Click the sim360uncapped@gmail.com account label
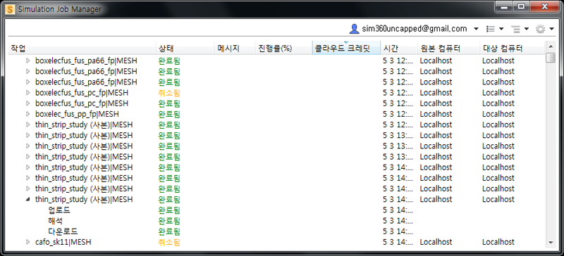This screenshot has height=256, width=564. point(414,29)
